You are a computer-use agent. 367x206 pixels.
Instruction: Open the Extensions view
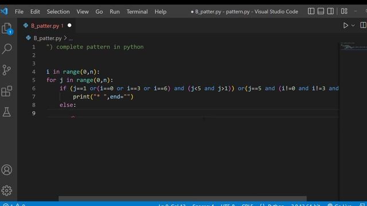click(7, 91)
